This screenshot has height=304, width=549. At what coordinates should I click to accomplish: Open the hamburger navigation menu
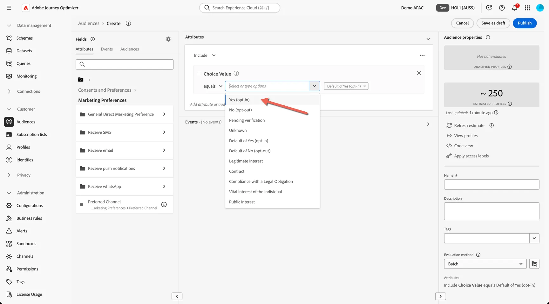point(9,8)
